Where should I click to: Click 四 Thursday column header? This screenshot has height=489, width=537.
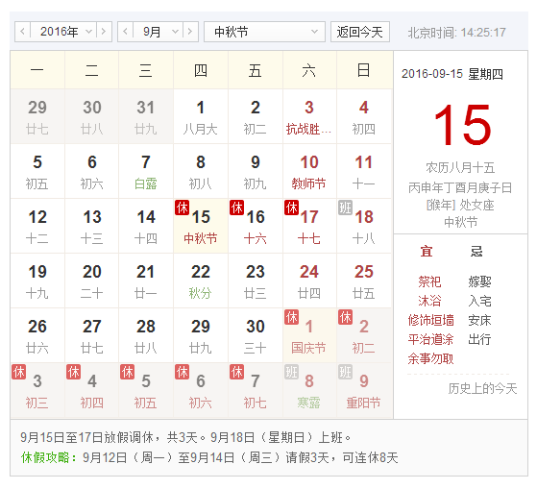tap(201, 70)
